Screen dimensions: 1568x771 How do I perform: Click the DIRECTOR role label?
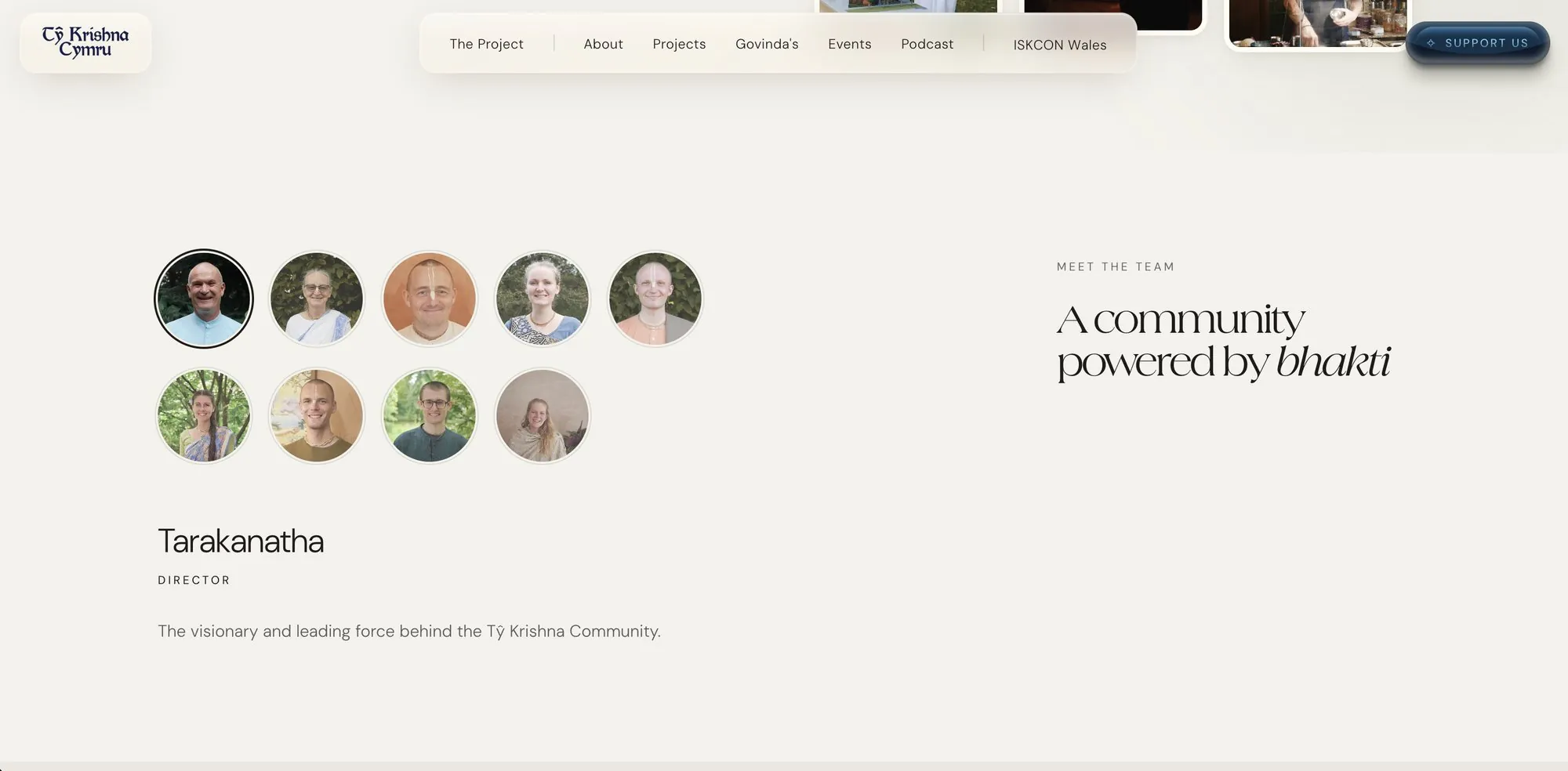(x=194, y=580)
